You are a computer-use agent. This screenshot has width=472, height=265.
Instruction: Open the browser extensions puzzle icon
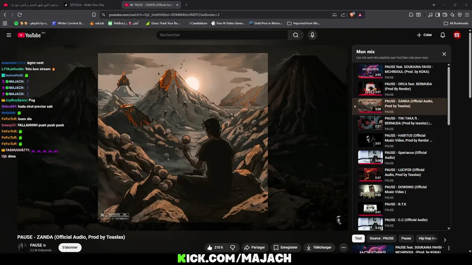tap(411, 15)
